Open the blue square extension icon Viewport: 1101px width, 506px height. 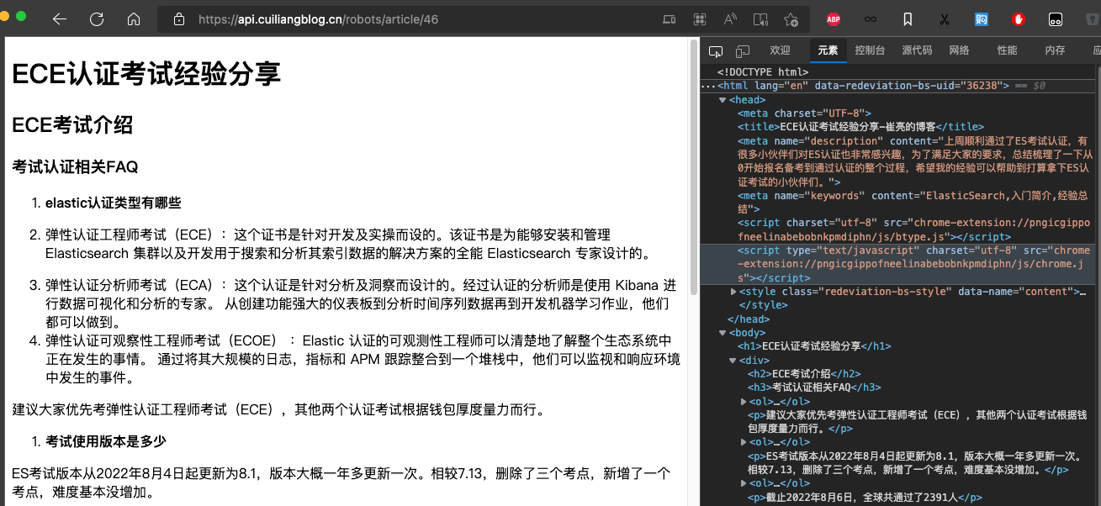click(x=982, y=18)
